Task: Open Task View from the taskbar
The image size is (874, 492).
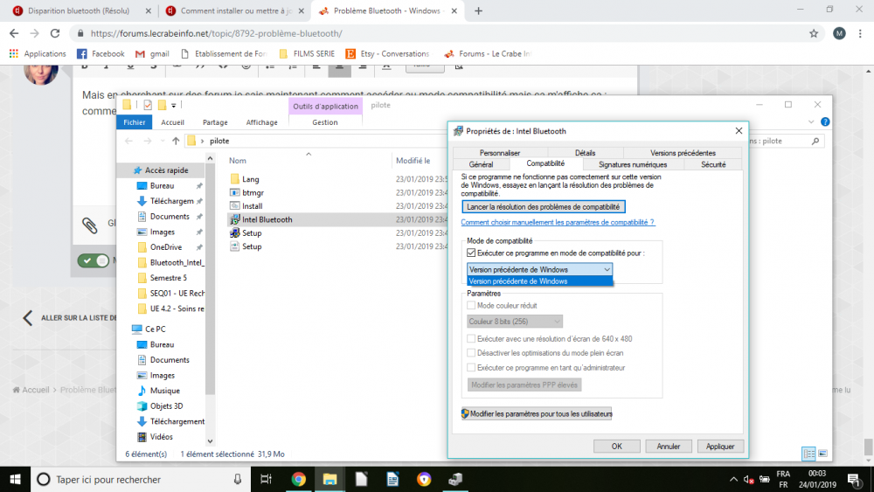Action: 267,479
